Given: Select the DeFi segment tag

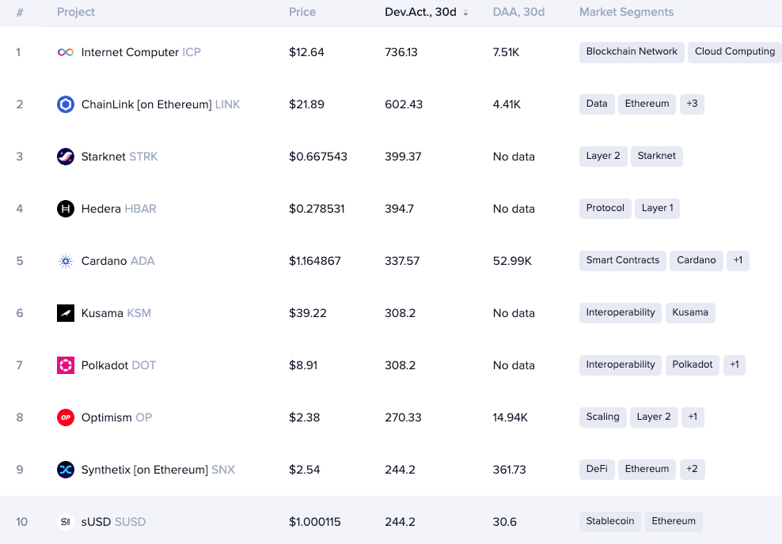Looking at the screenshot, I should [x=597, y=469].
